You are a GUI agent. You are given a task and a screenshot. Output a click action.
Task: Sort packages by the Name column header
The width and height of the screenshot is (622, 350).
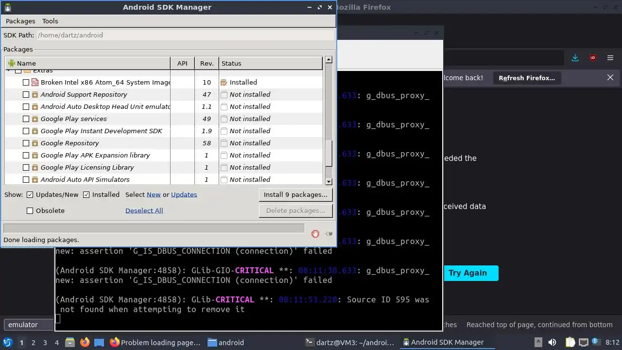[x=87, y=63]
